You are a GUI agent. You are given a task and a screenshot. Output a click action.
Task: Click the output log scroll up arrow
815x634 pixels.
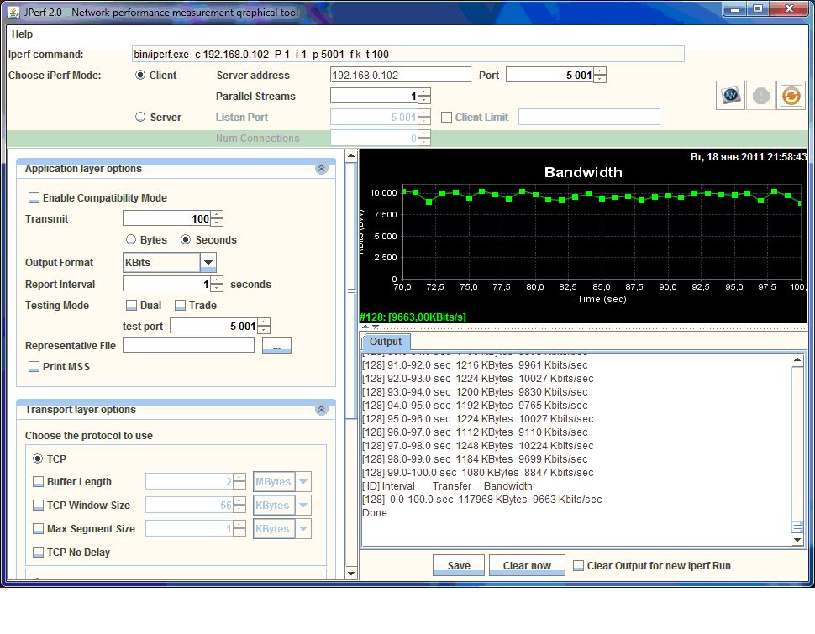click(797, 359)
